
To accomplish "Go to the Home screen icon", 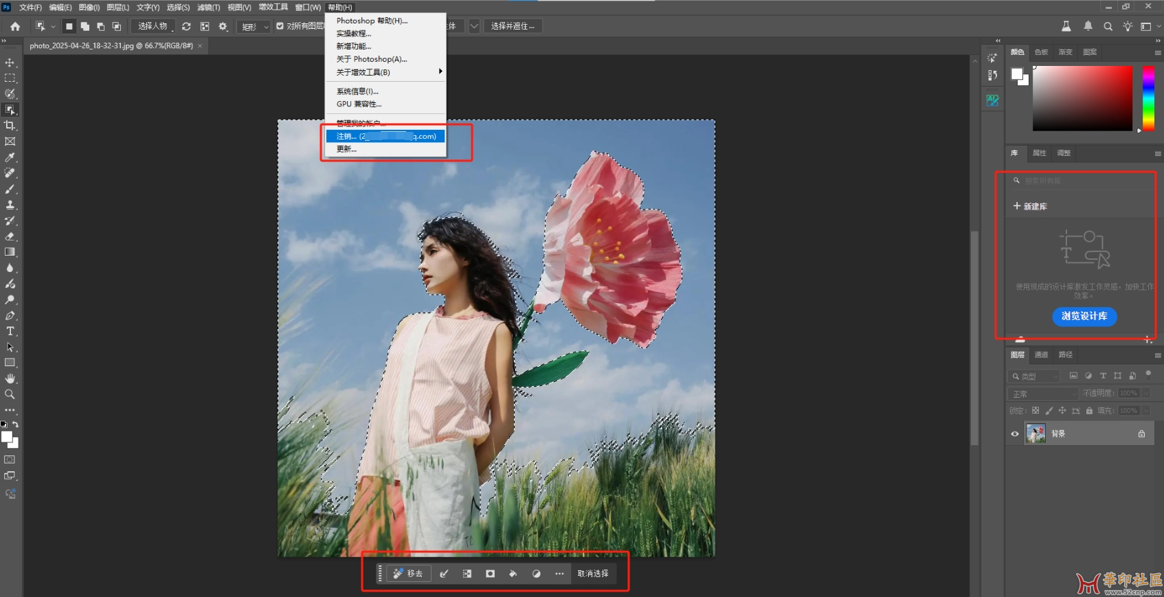I will pos(15,26).
